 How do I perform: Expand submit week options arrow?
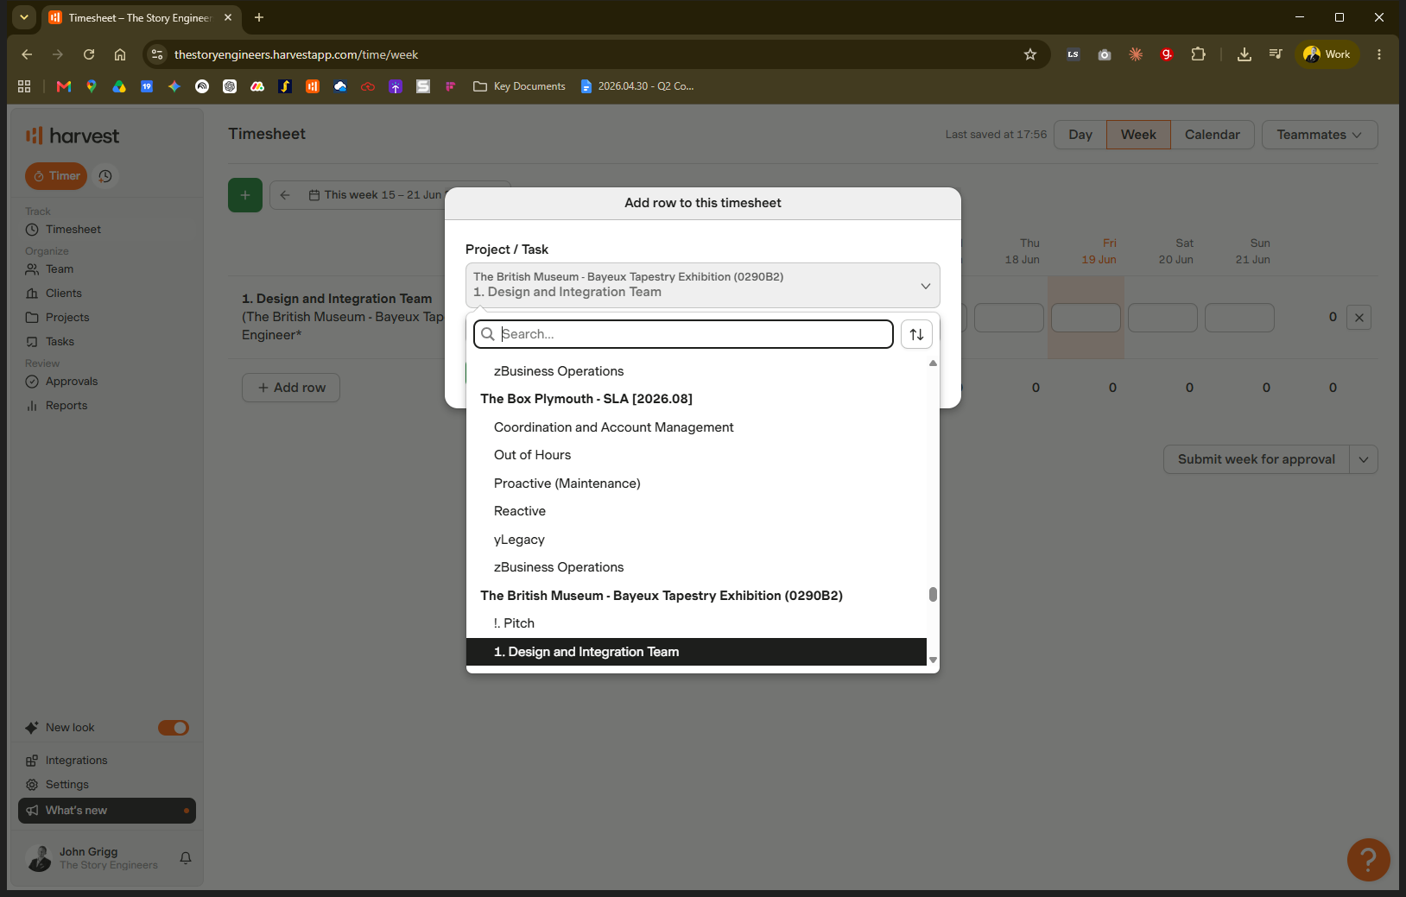point(1364,459)
